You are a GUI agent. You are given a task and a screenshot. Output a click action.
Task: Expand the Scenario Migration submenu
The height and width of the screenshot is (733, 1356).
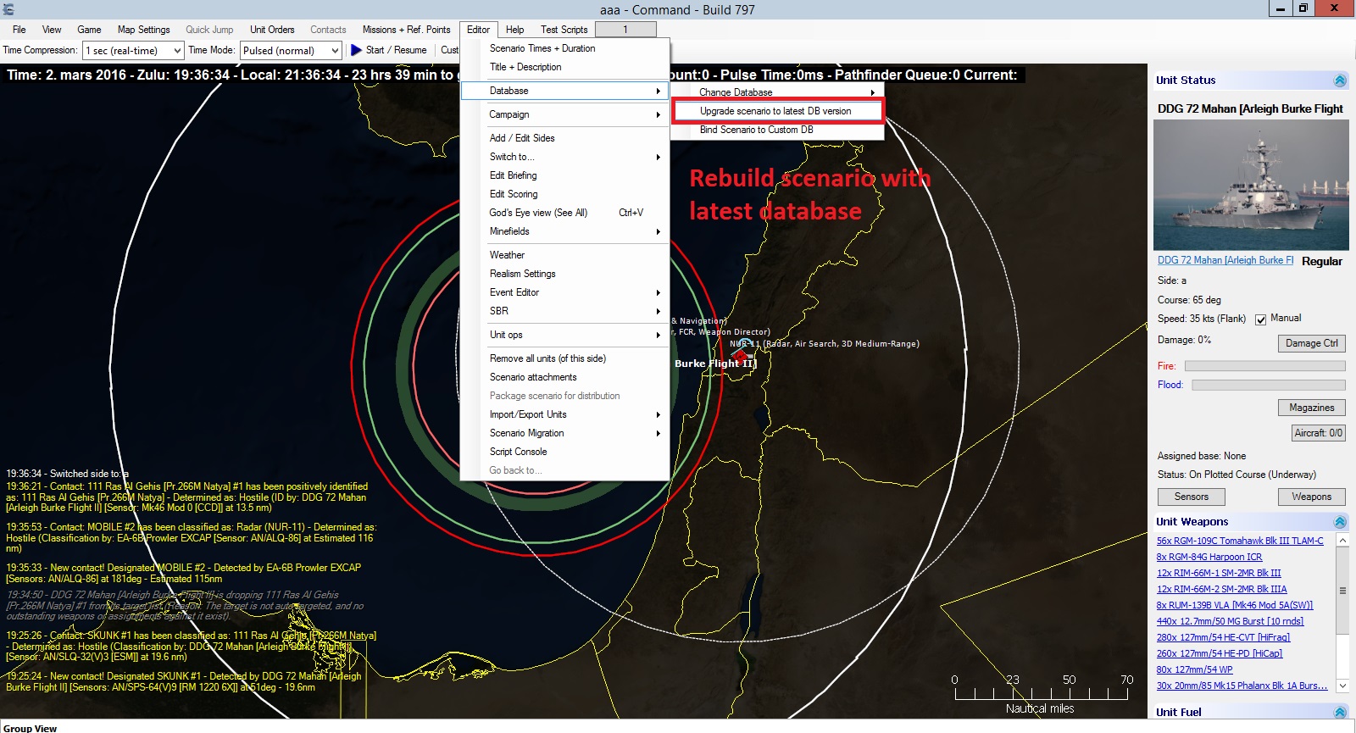click(x=564, y=433)
